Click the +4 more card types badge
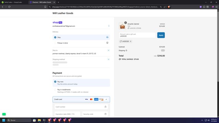This screenshot has width=219, height=123. pyautogui.click(x=106, y=99)
